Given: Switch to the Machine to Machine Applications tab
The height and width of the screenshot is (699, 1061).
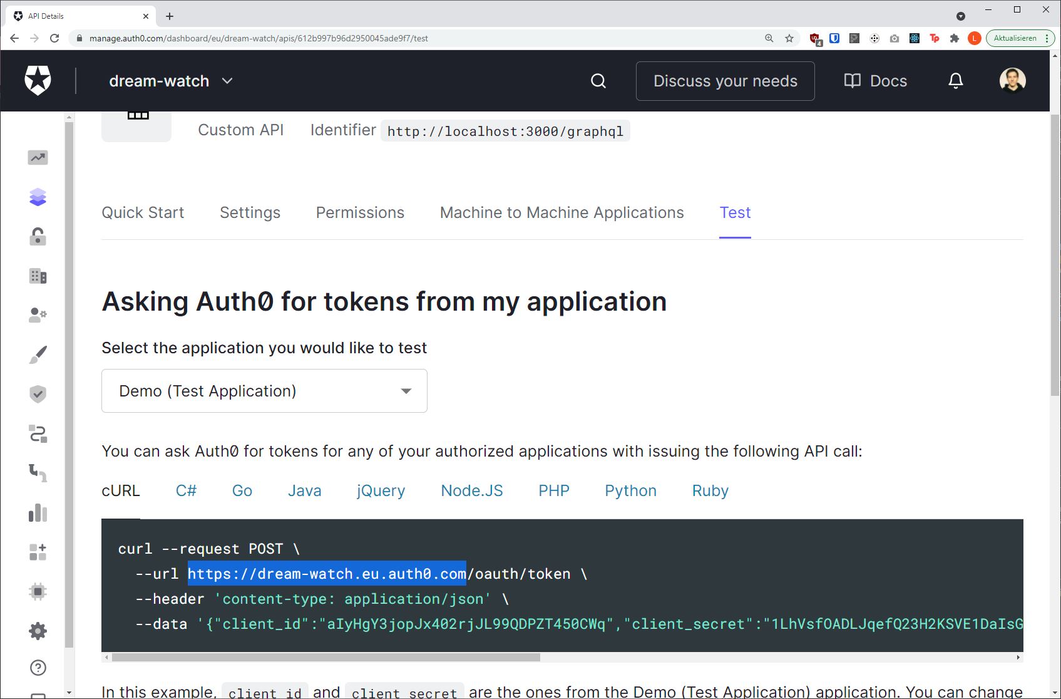Looking at the screenshot, I should [x=561, y=212].
